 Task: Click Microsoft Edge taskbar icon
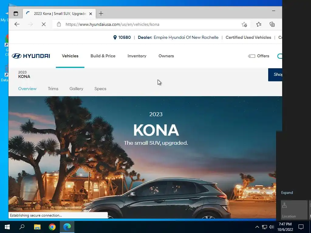[67, 227]
